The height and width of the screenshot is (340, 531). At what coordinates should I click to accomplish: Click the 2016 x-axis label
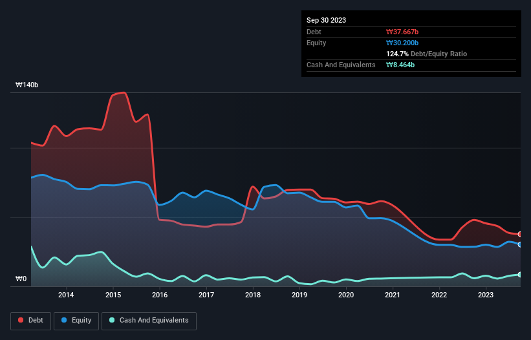pyautogui.click(x=160, y=295)
